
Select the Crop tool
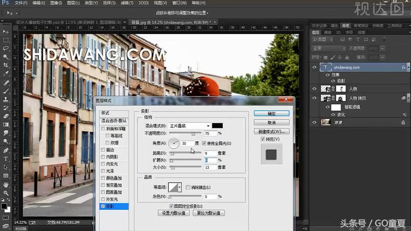click(x=5, y=65)
